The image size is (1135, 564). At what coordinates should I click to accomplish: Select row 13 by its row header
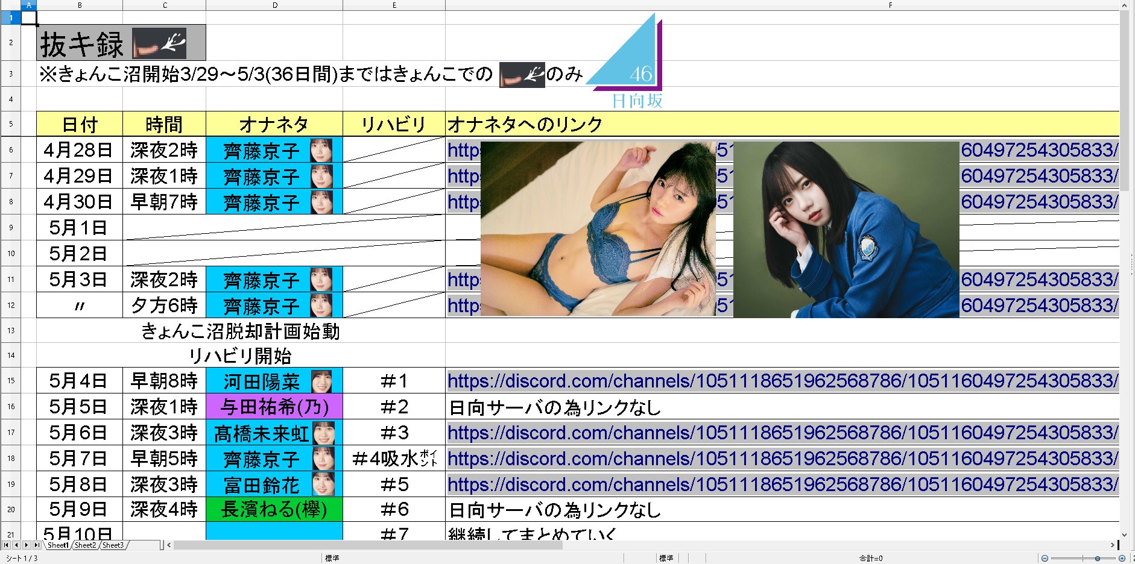click(11, 331)
